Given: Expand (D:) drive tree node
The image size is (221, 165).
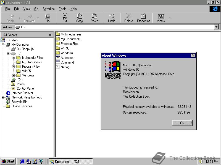Looking at the screenshot, I should pyautogui.click(x=8, y=80).
